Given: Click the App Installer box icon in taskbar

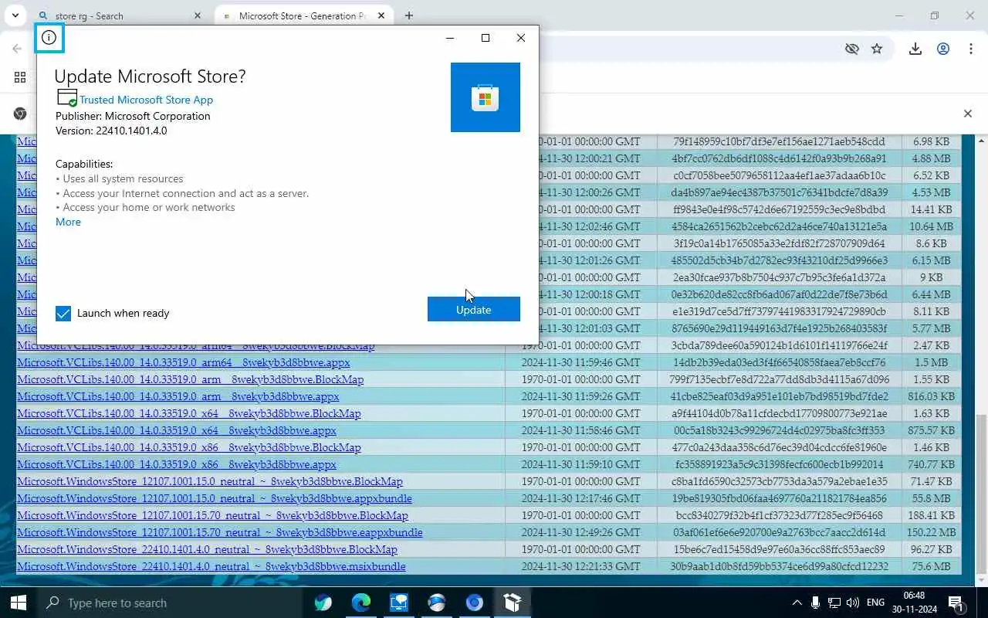Looking at the screenshot, I should (513, 603).
